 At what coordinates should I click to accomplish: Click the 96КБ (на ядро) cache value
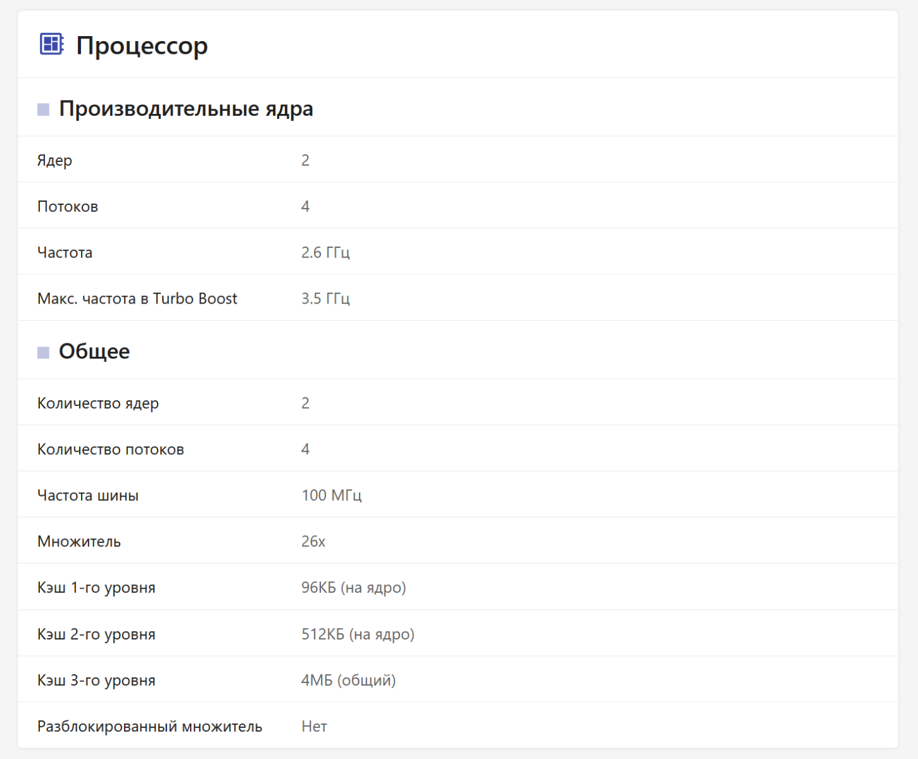353,588
